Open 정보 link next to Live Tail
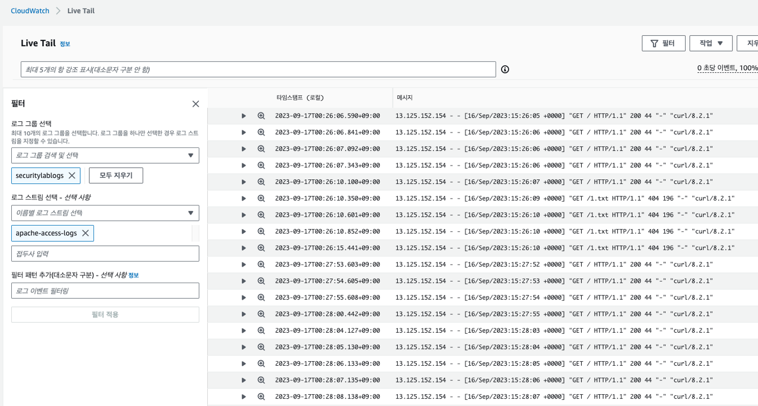Image resolution: width=758 pixels, height=406 pixels. click(x=65, y=44)
